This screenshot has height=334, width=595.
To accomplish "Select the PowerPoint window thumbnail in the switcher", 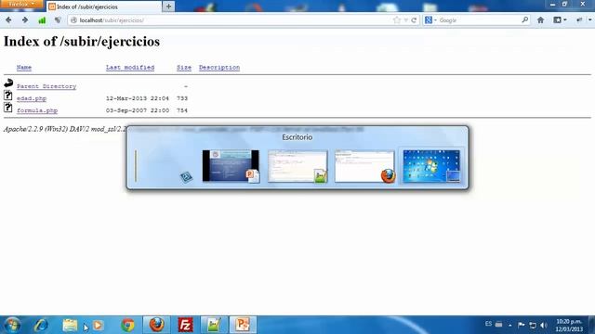I will tap(231, 166).
